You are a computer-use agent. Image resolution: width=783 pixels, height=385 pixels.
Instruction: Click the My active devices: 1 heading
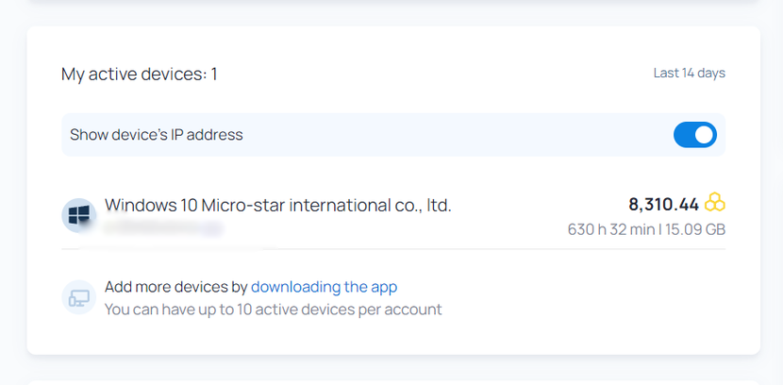(140, 75)
